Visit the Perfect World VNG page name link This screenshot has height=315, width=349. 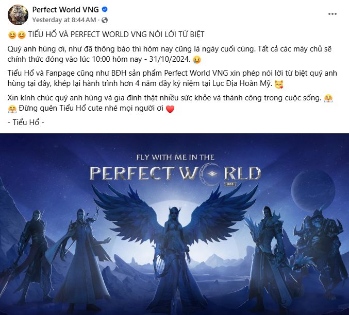pos(65,10)
